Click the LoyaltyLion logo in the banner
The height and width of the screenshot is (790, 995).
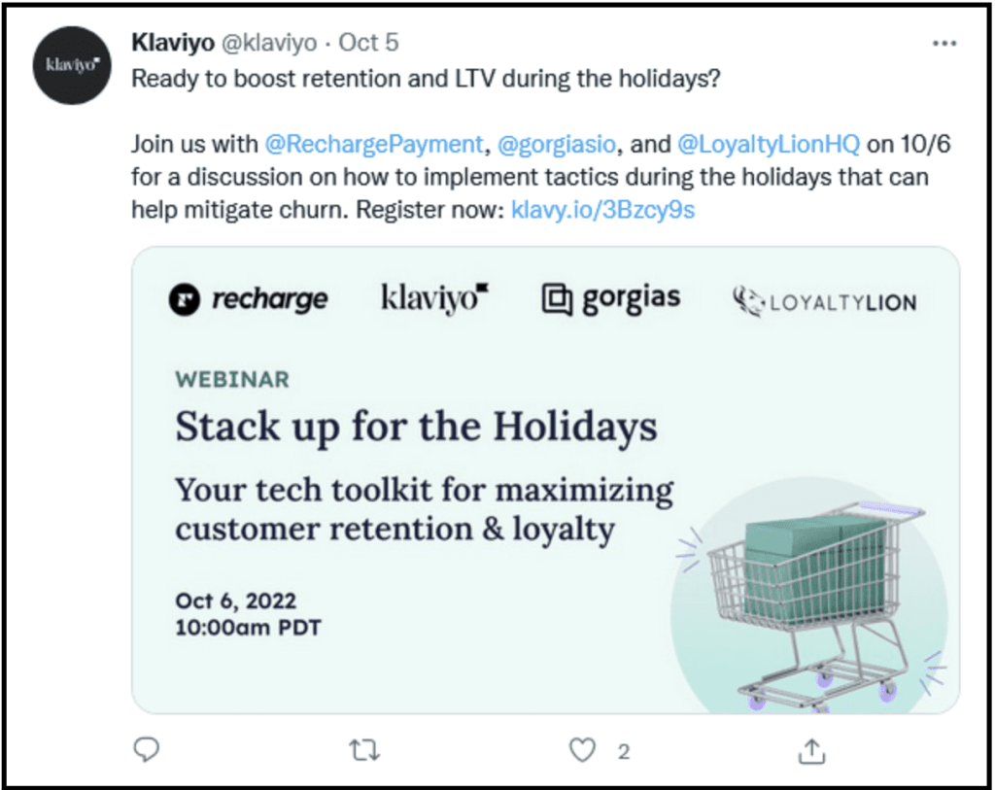pyautogui.click(x=824, y=301)
